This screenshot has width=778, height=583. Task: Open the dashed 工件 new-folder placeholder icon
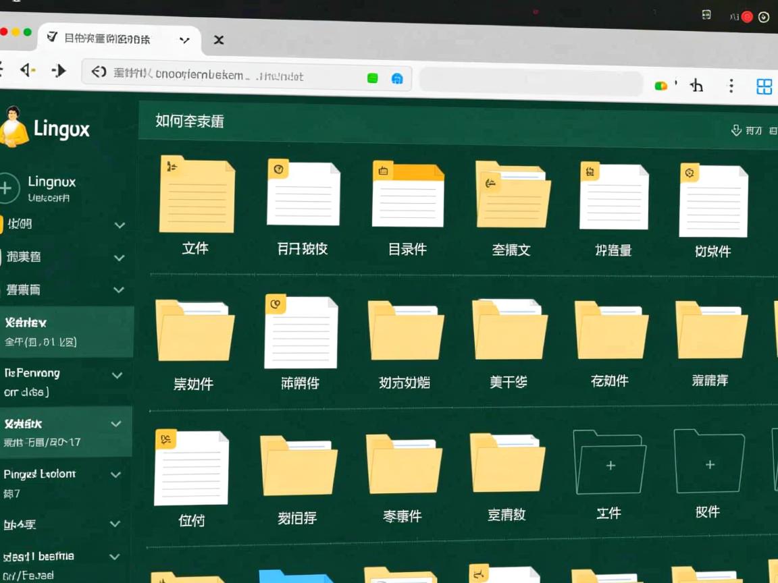coord(610,464)
